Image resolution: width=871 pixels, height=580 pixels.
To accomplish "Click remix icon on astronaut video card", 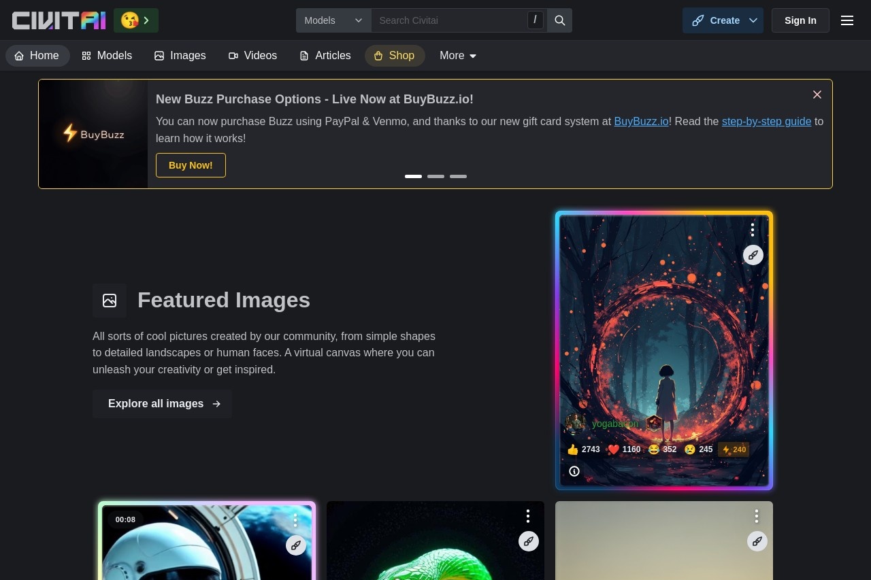I will point(295,545).
